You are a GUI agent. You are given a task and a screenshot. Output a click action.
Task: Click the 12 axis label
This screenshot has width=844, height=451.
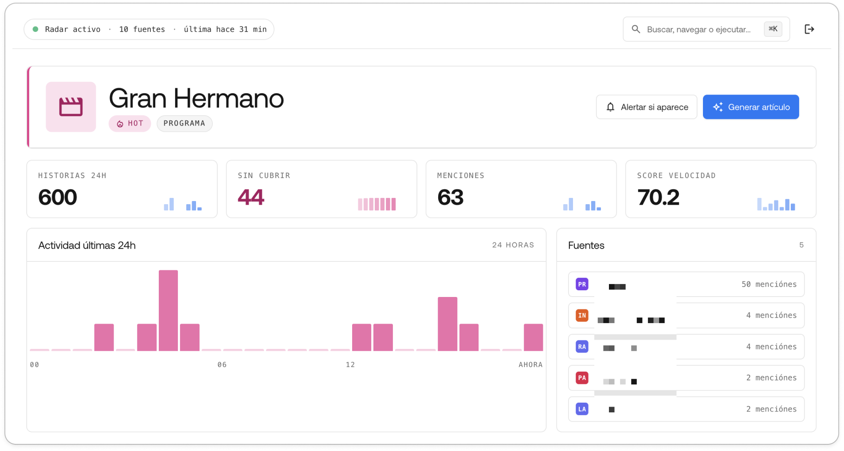coord(350,365)
